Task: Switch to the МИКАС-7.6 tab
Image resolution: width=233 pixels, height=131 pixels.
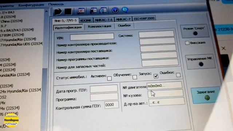Action: pos(103,20)
